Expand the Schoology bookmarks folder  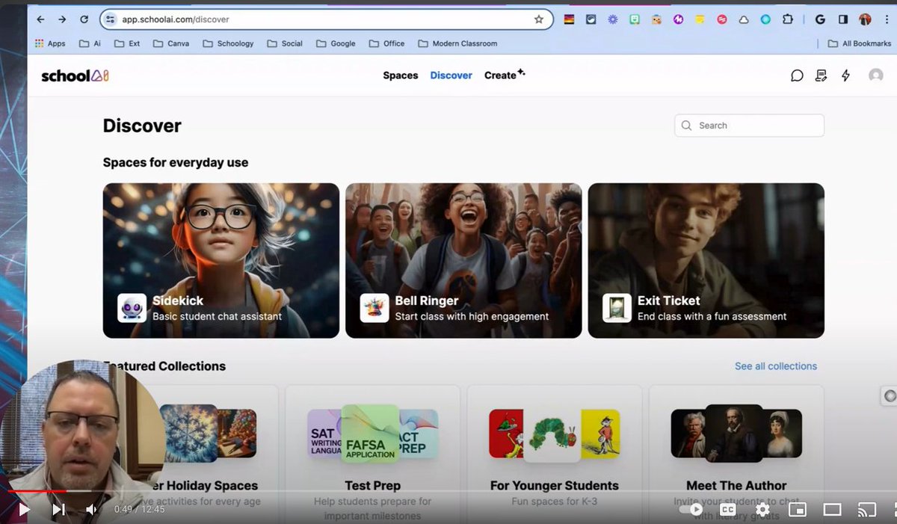pos(229,43)
